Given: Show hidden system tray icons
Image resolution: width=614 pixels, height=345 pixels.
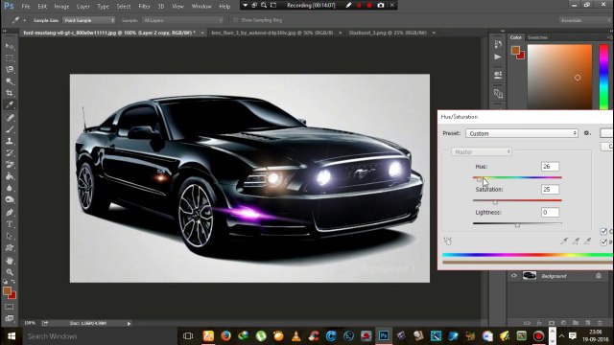Looking at the screenshot, I should pos(561,336).
